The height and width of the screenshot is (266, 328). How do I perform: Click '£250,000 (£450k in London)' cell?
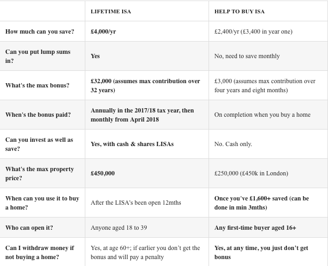click(251, 173)
